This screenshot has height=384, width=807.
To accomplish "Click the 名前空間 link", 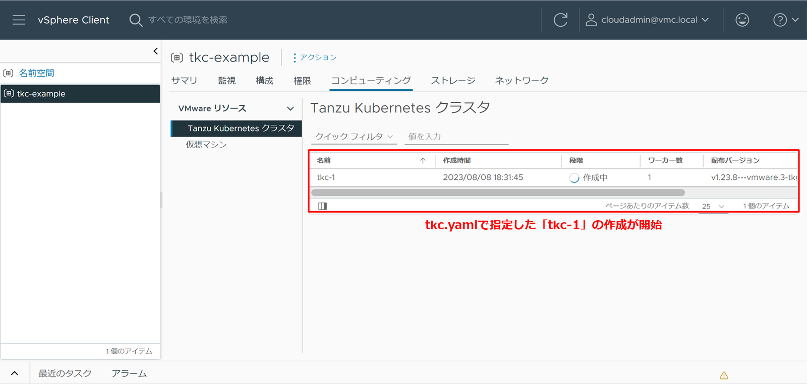I will pos(37,73).
